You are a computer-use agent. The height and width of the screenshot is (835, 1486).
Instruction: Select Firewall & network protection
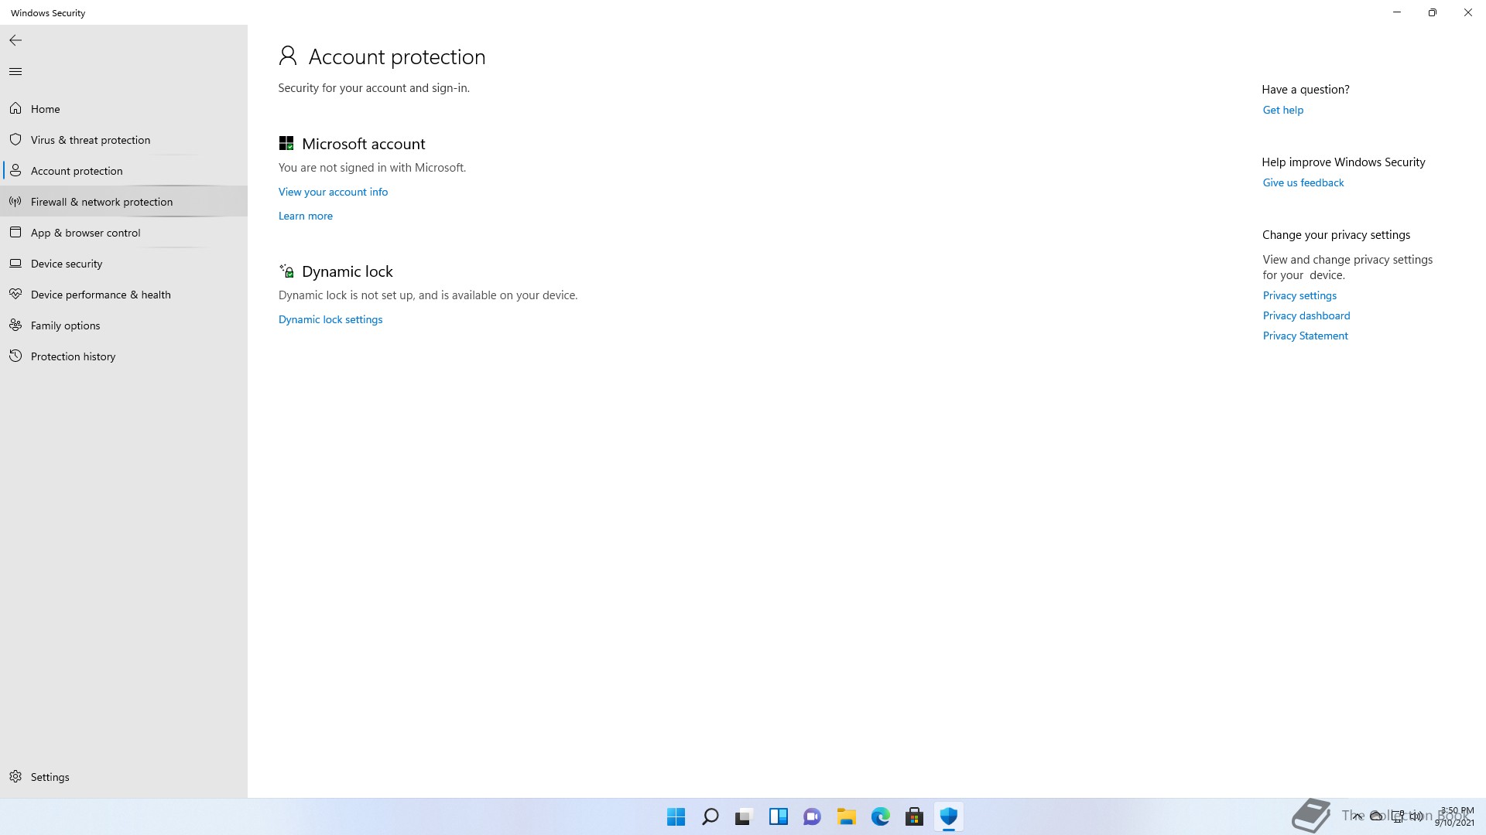click(x=124, y=202)
